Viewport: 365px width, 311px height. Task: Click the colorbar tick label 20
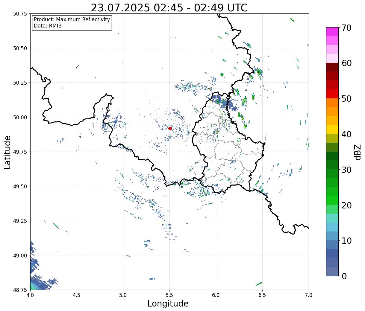tap(346, 205)
